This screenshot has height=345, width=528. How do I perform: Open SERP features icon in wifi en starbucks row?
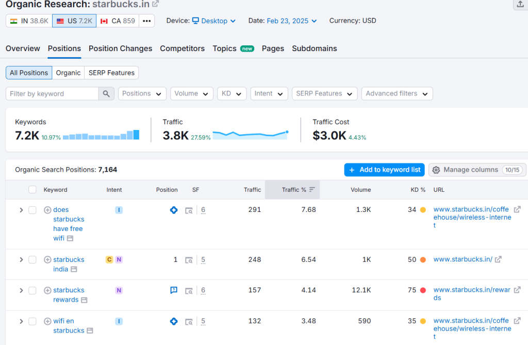click(x=189, y=322)
